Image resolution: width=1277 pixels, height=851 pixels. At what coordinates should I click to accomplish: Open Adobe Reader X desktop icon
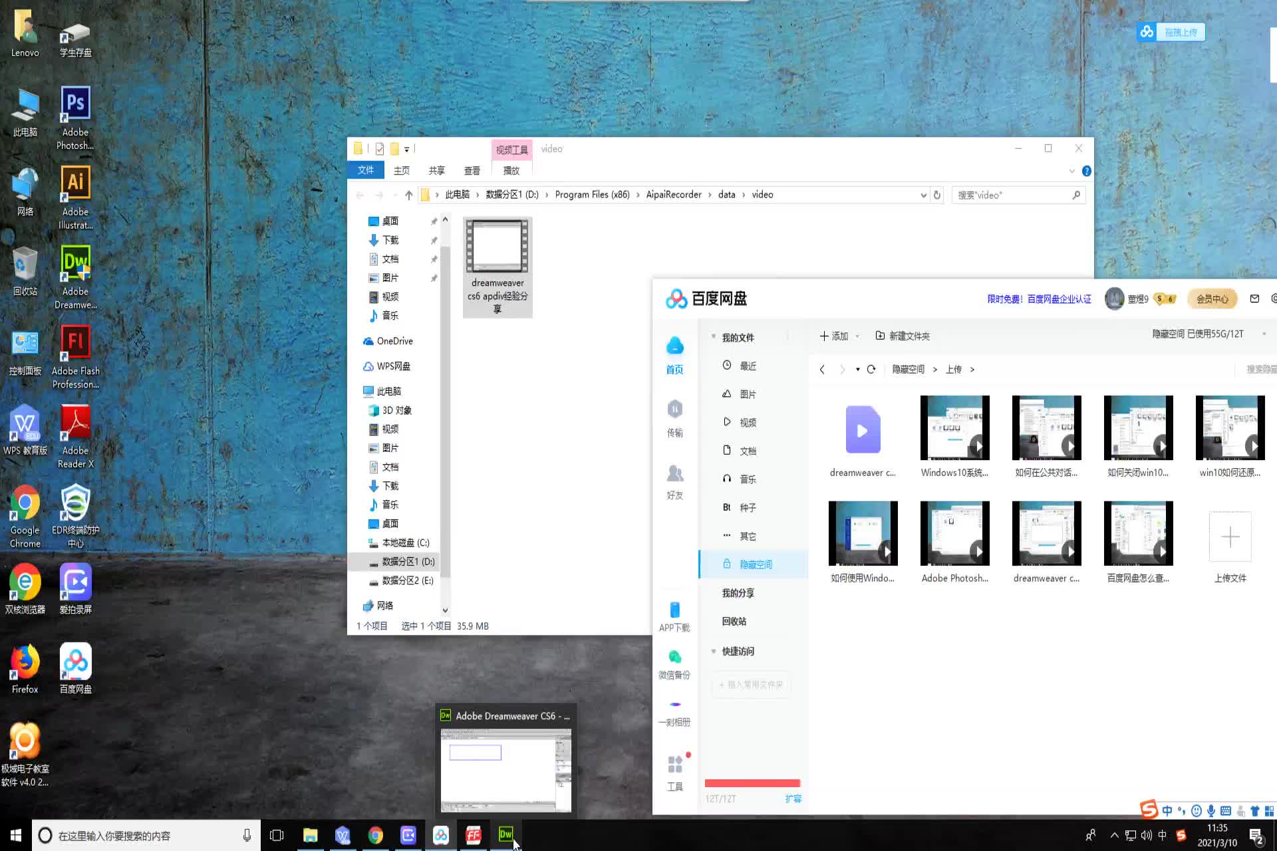75,437
